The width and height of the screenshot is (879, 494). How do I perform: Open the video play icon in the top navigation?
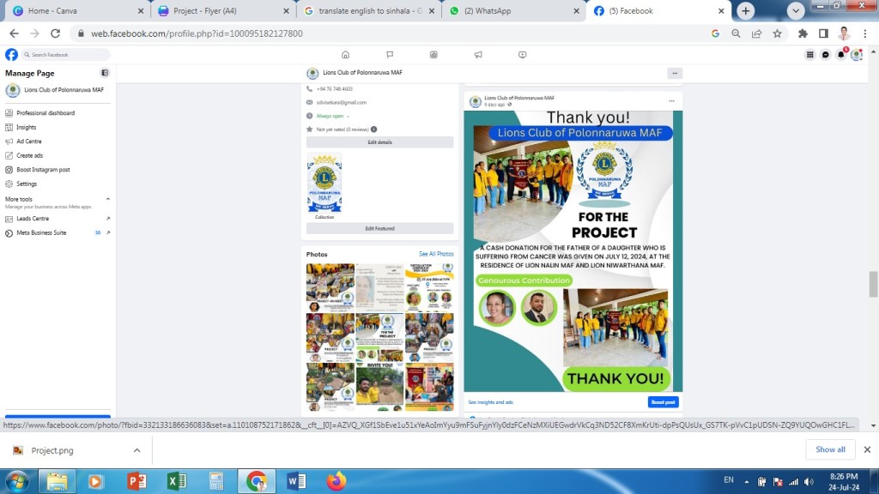tap(522, 54)
